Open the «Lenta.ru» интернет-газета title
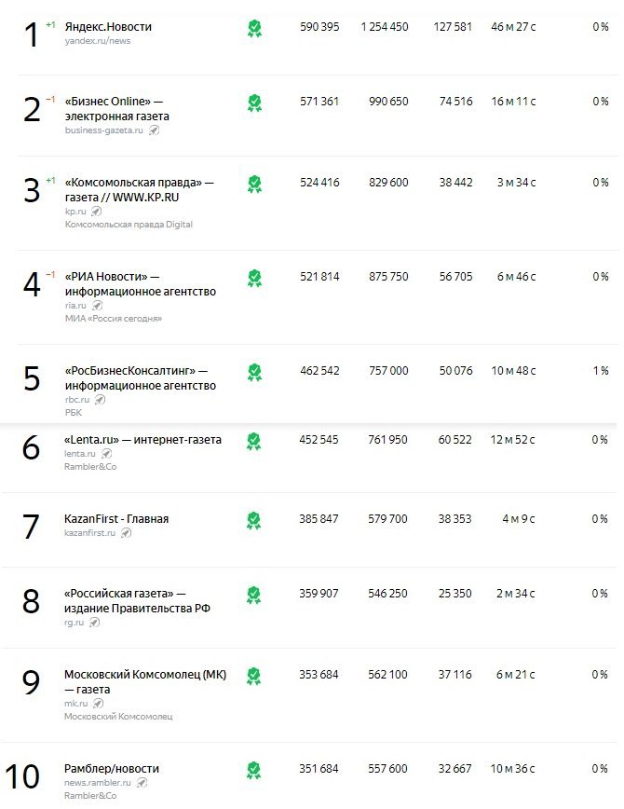Screen dimensions: 624x809 click(x=142, y=439)
